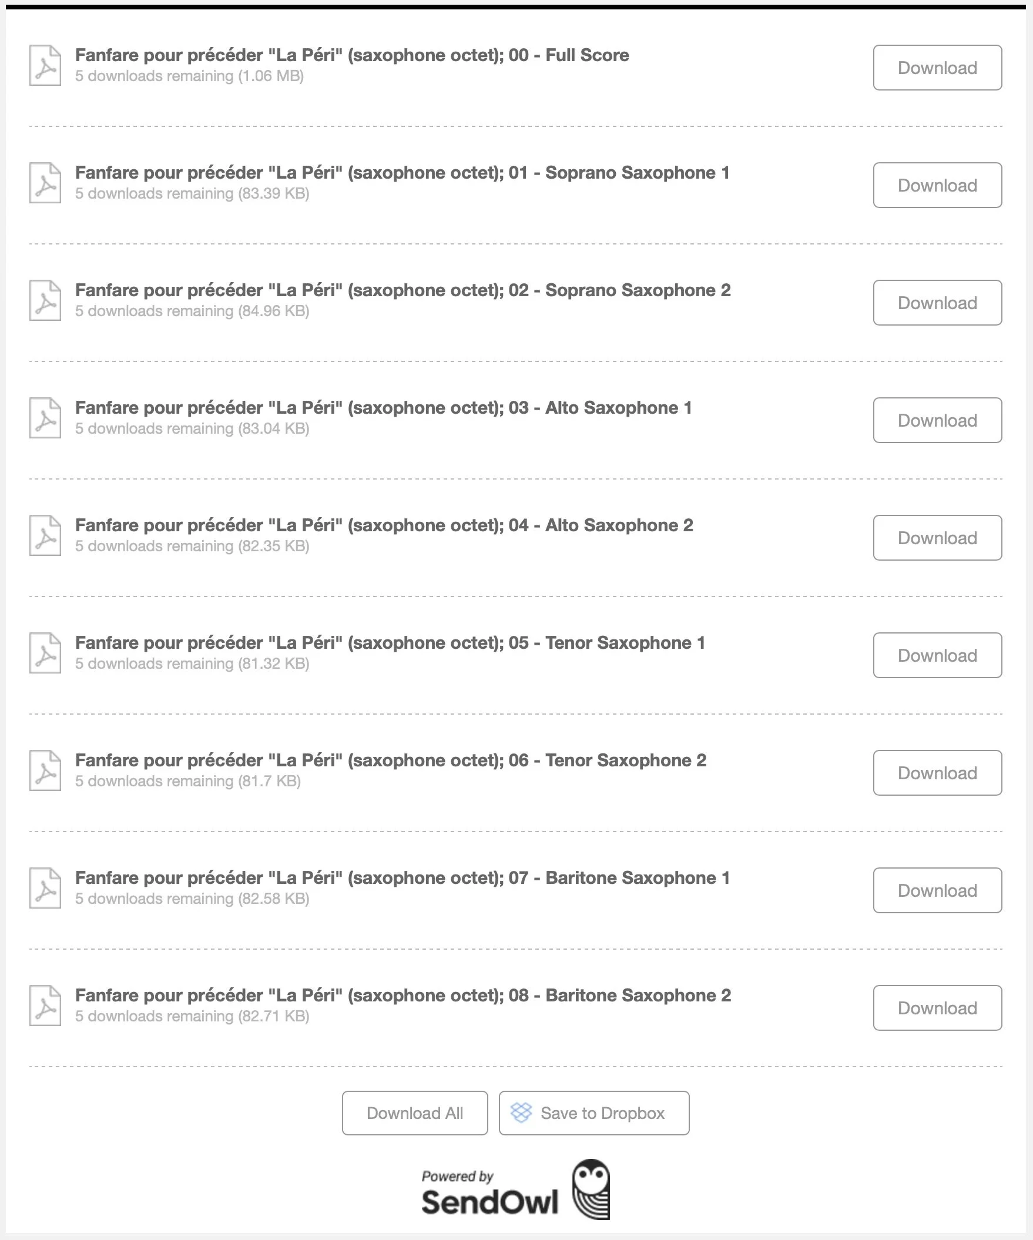Screen dimensions: 1033x1240
Task: Click the PDF icon for Tenor Saxophone 2
Action: [x=45, y=770]
